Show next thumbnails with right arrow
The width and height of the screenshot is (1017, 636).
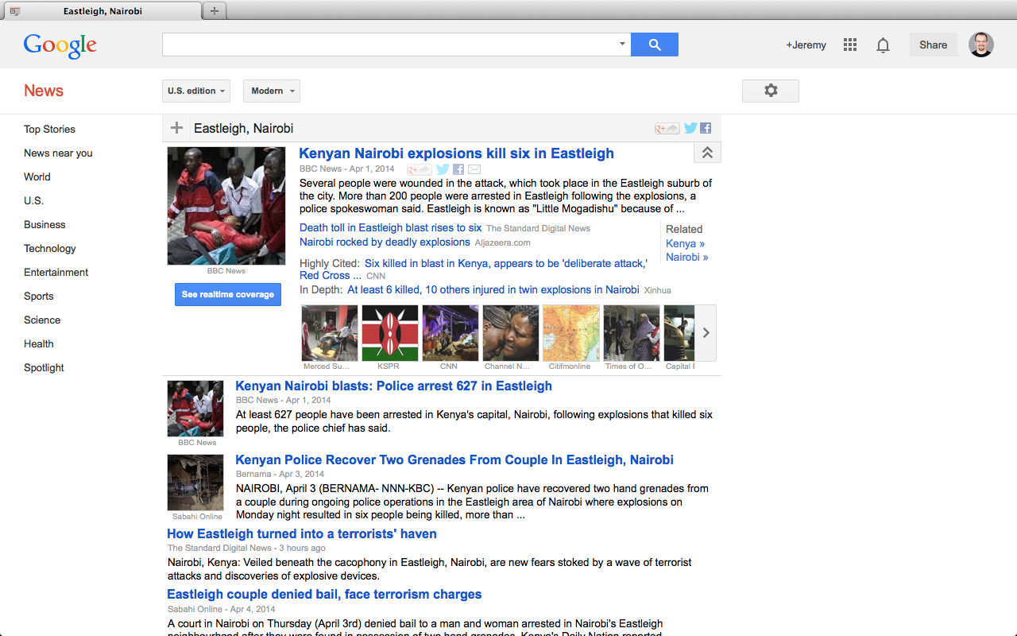pyautogui.click(x=706, y=333)
